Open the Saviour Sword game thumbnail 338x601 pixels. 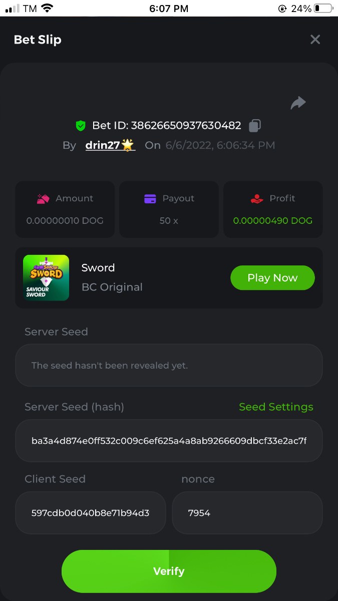pos(46,278)
